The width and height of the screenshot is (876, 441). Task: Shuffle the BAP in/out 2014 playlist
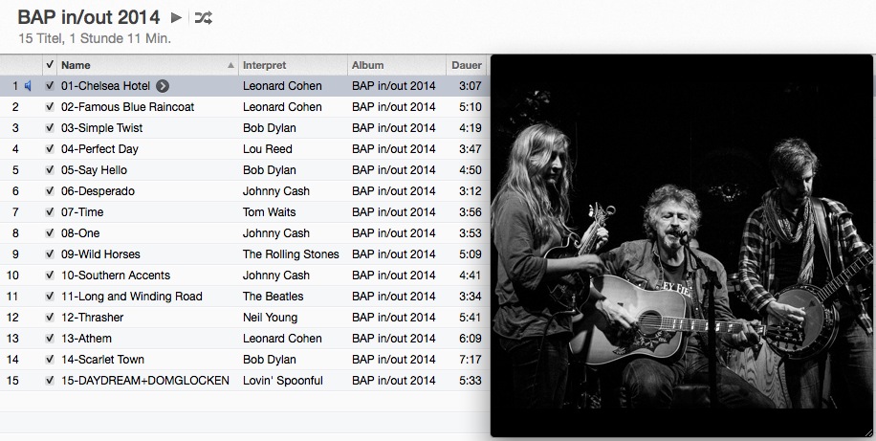203,17
